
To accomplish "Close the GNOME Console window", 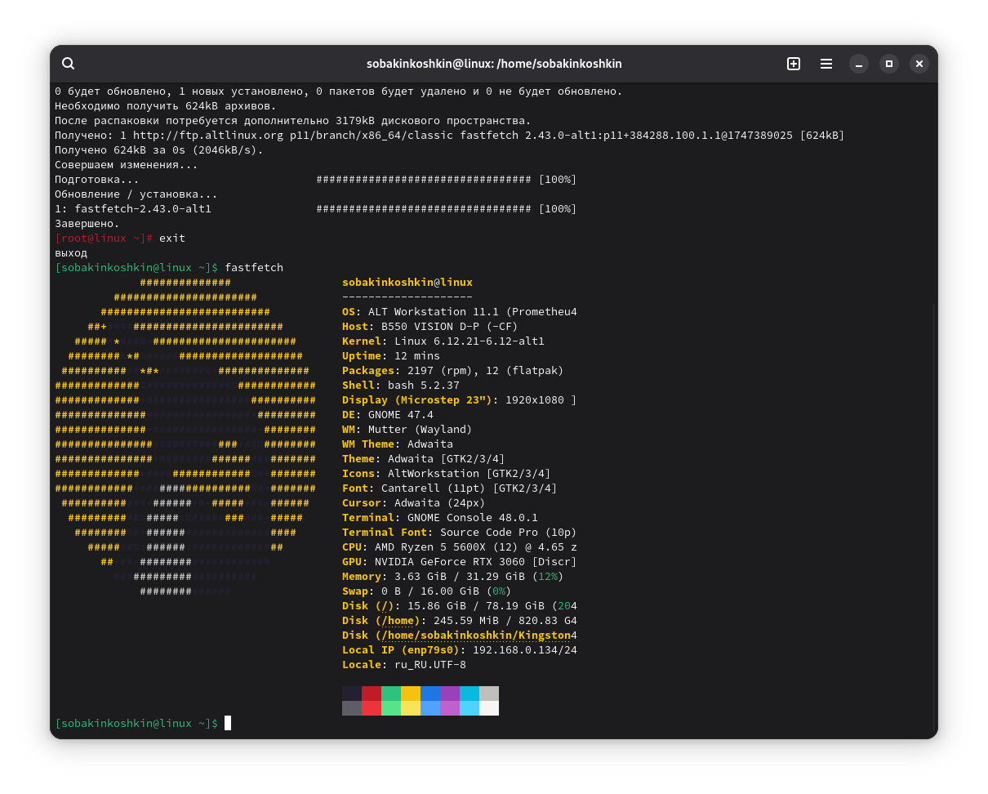I will pos(919,64).
